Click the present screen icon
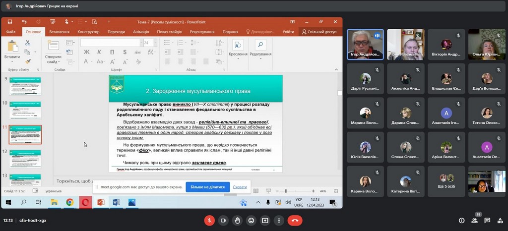The image size is (508, 231). [265, 221]
